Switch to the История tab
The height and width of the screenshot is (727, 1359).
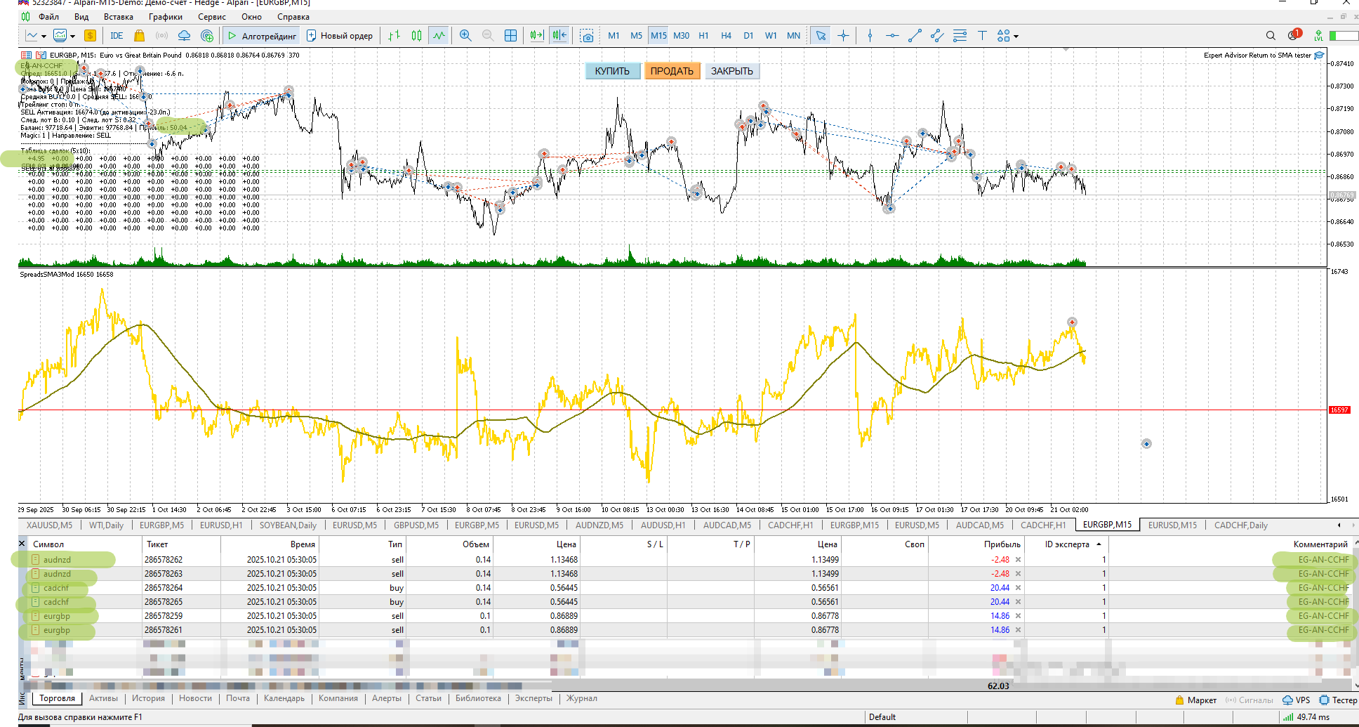click(148, 698)
